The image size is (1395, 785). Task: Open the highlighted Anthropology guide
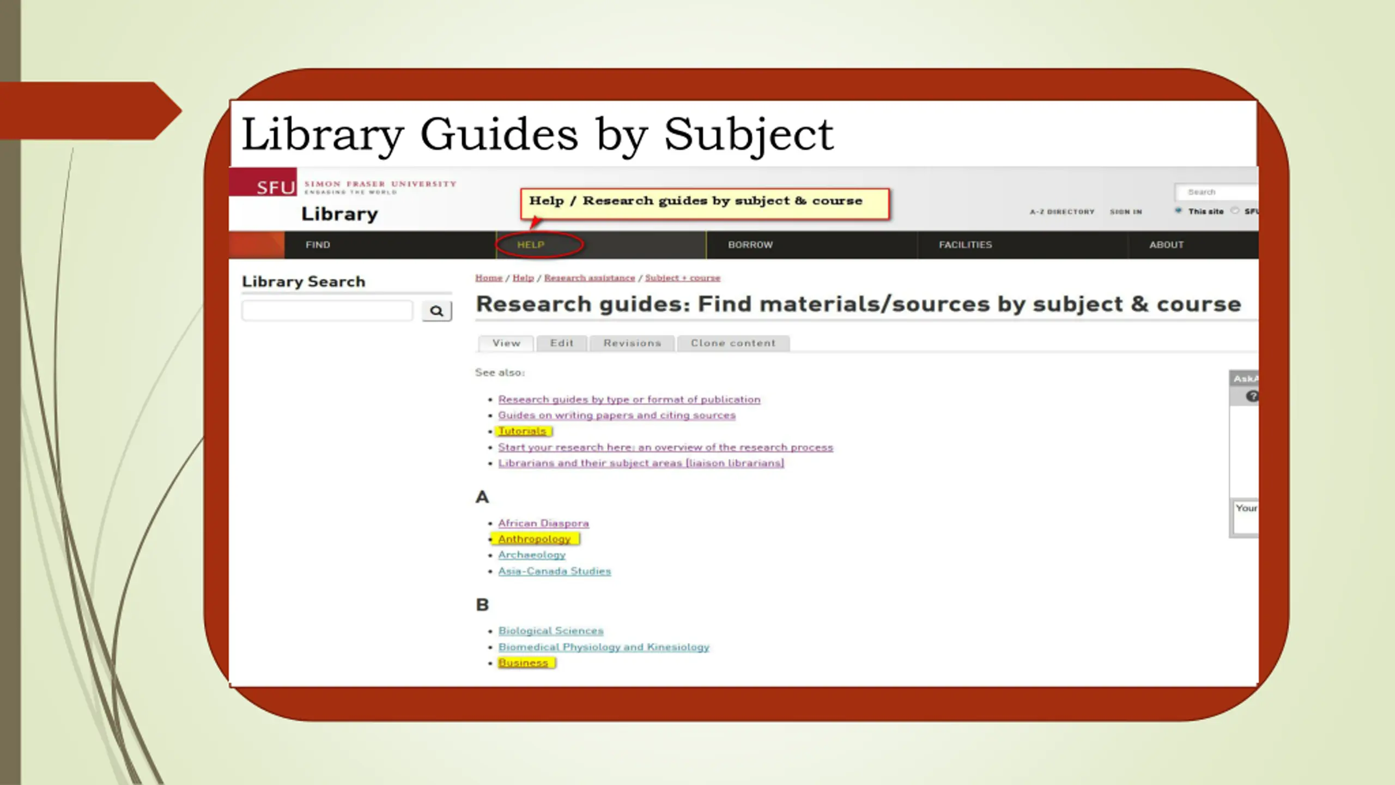(534, 539)
